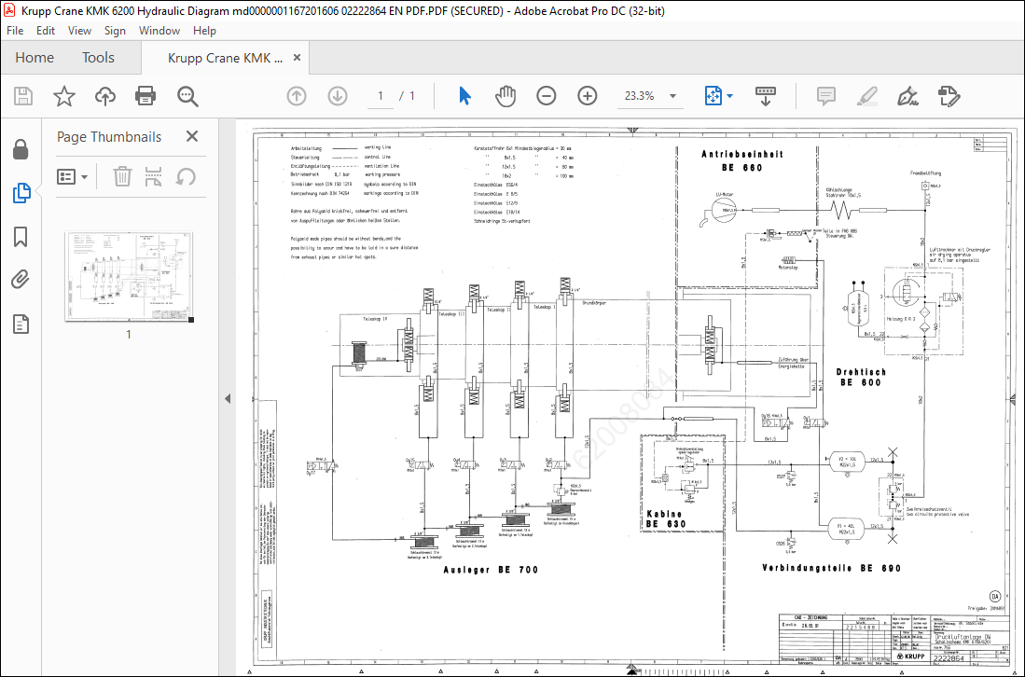The image size is (1025, 677).
Task: Open the Sign menu
Action: (x=115, y=31)
